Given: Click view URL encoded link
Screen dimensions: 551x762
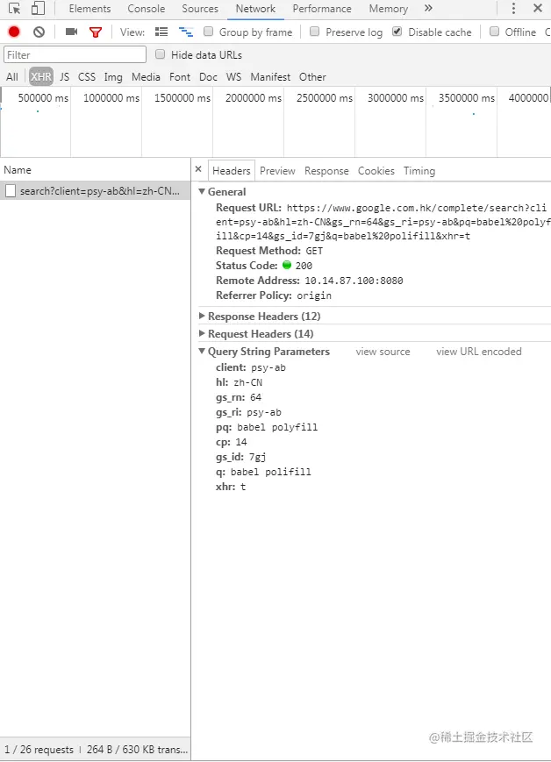Looking at the screenshot, I should pos(478,352).
